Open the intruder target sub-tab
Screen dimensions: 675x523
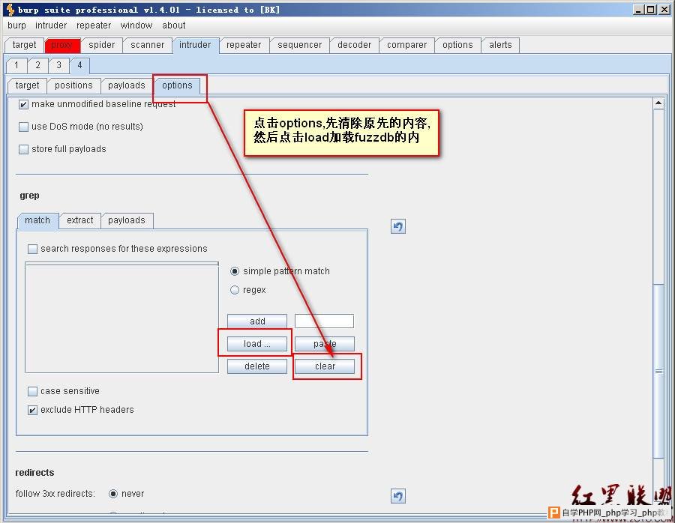click(x=27, y=85)
